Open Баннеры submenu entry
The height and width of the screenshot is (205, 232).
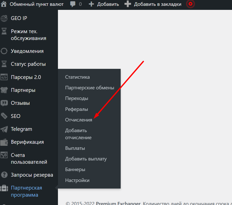[x=75, y=170]
